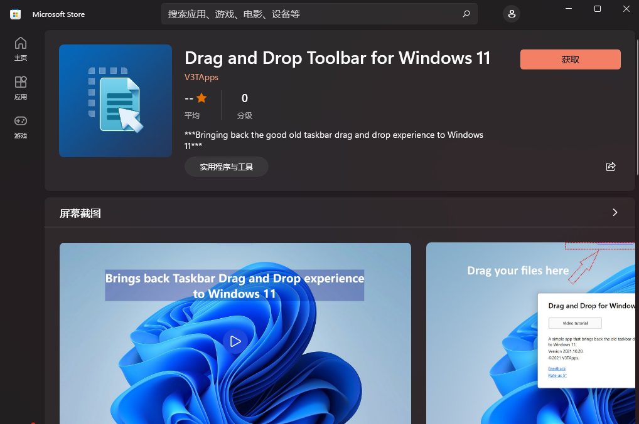Click the orange 获取 button

click(570, 59)
